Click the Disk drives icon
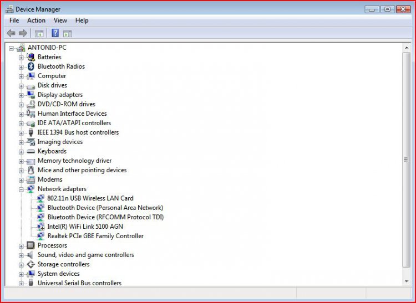This screenshot has width=416, height=303. (x=31, y=86)
